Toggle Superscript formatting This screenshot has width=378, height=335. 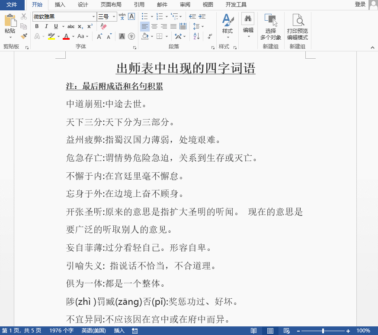pos(90,26)
